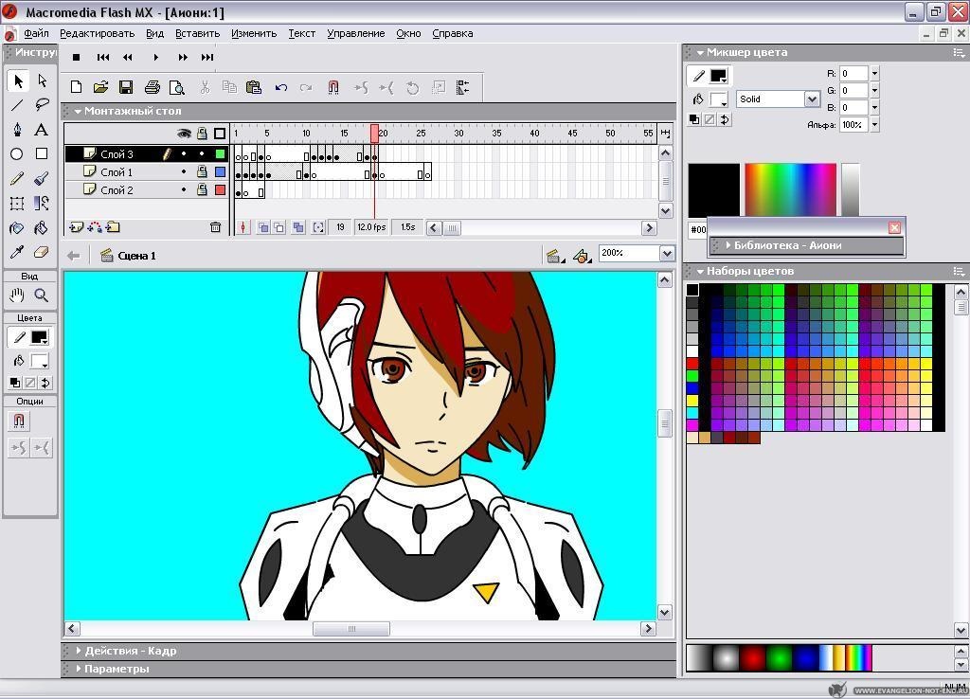Select the Lasso tool
970x699 pixels.
click(42, 105)
